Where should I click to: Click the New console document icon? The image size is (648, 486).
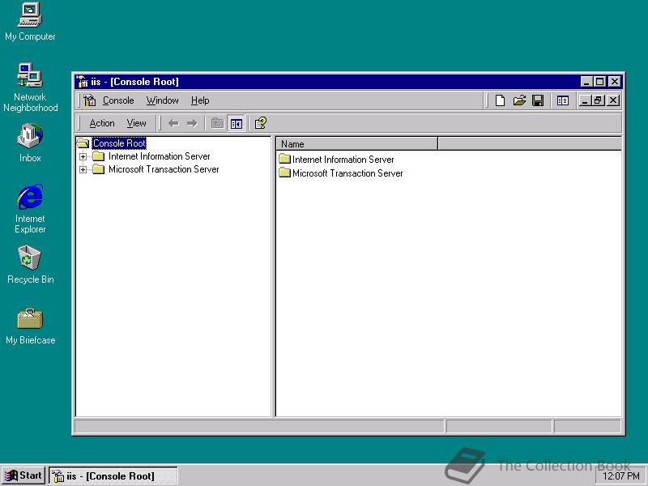(x=500, y=100)
